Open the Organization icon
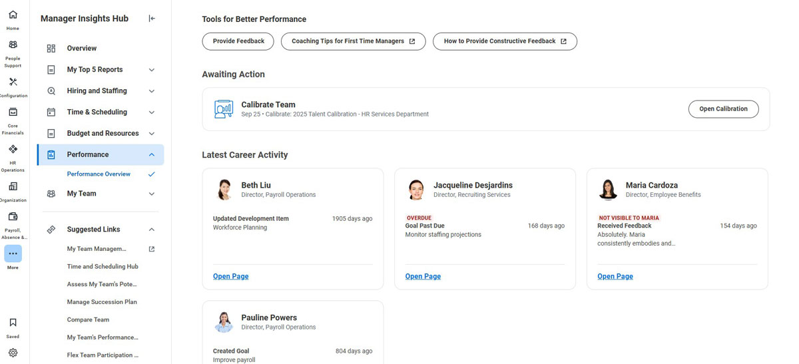 pyautogui.click(x=13, y=187)
